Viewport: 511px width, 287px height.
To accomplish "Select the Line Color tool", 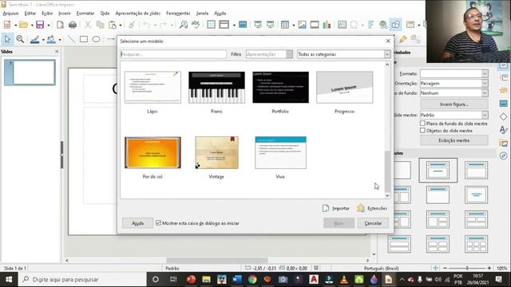I will (35, 39).
